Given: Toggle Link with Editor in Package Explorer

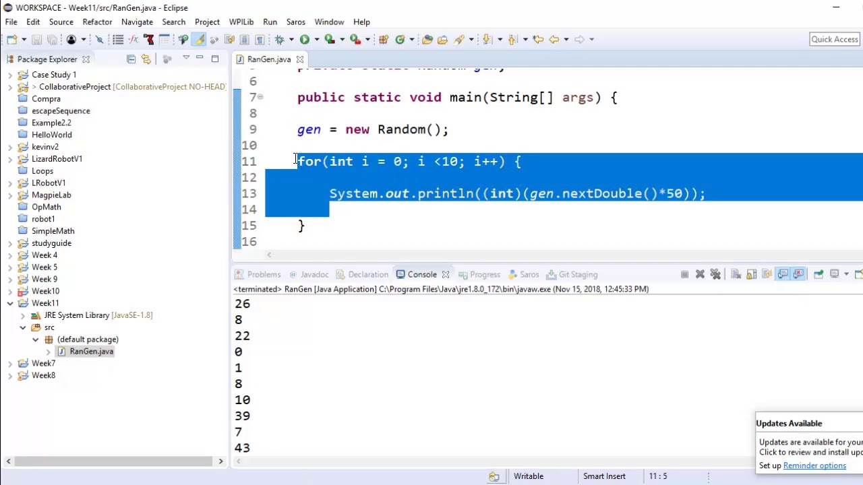Looking at the screenshot, I should 146,59.
